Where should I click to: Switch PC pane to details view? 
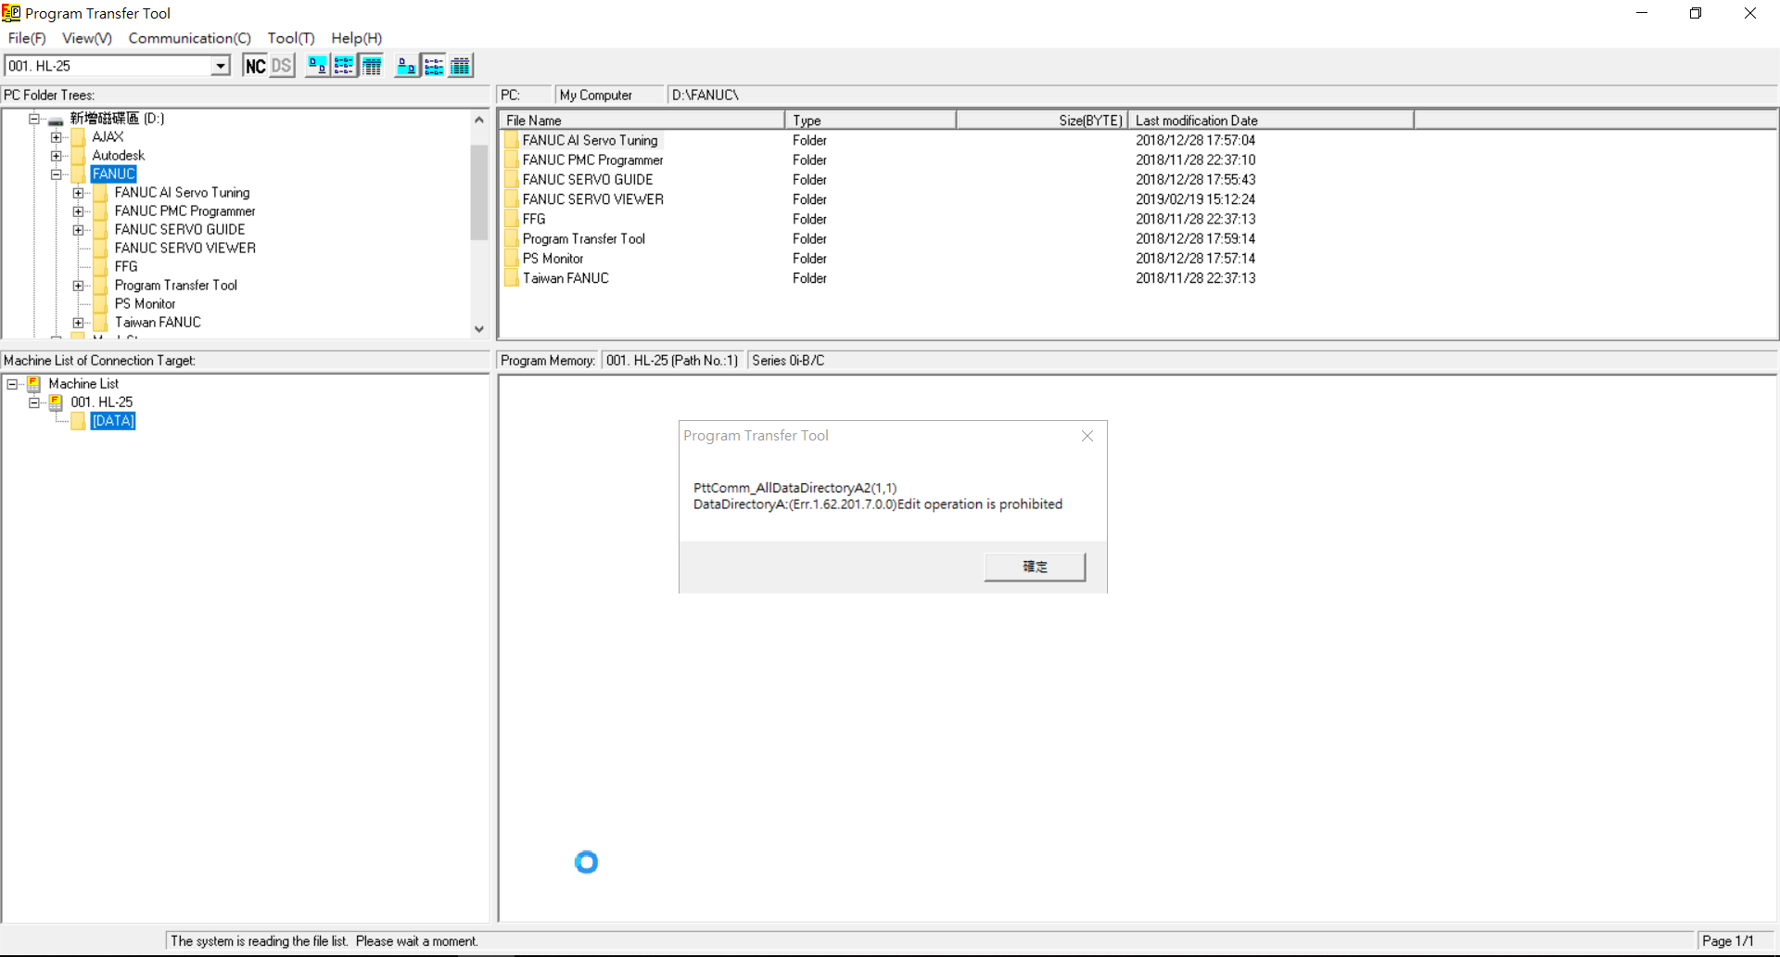[372, 66]
